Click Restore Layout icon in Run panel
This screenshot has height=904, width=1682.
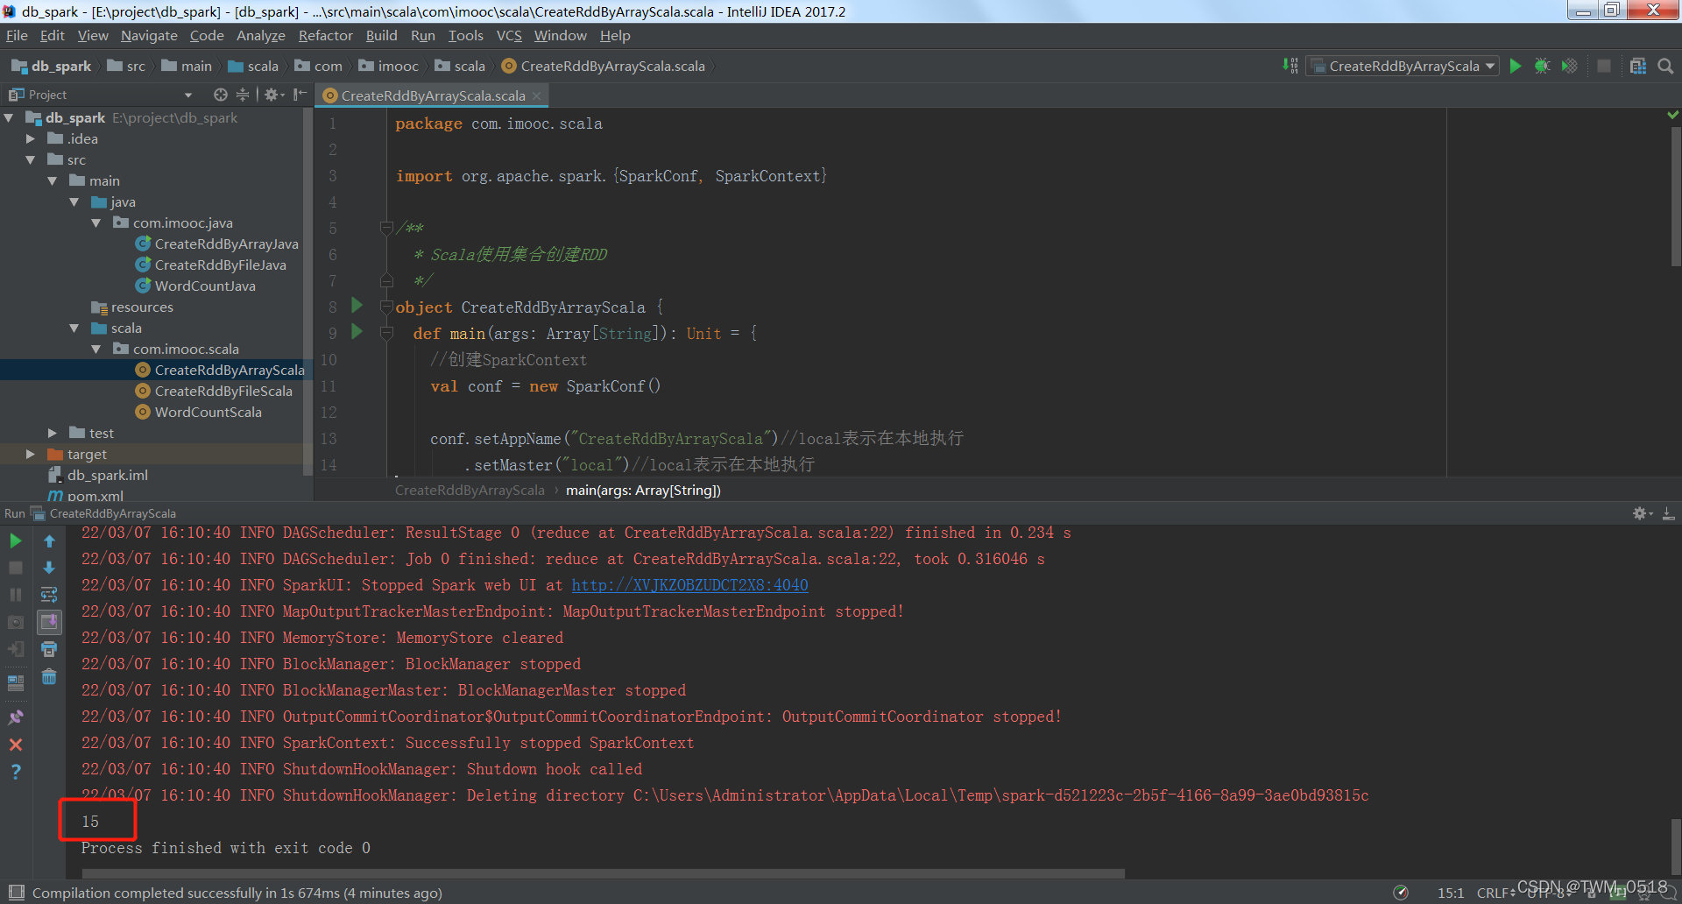point(16,682)
